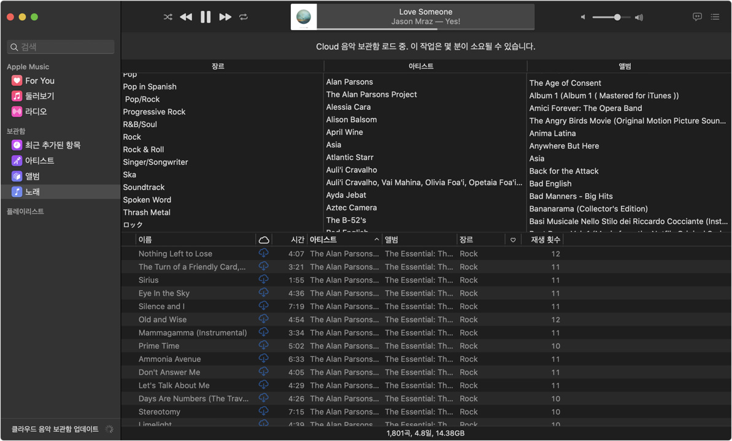
Task: Click the 최근 추가된 항목 clock icon
Action: coord(17,145)
